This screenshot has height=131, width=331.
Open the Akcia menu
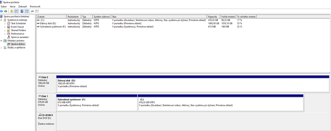[13, 6]
